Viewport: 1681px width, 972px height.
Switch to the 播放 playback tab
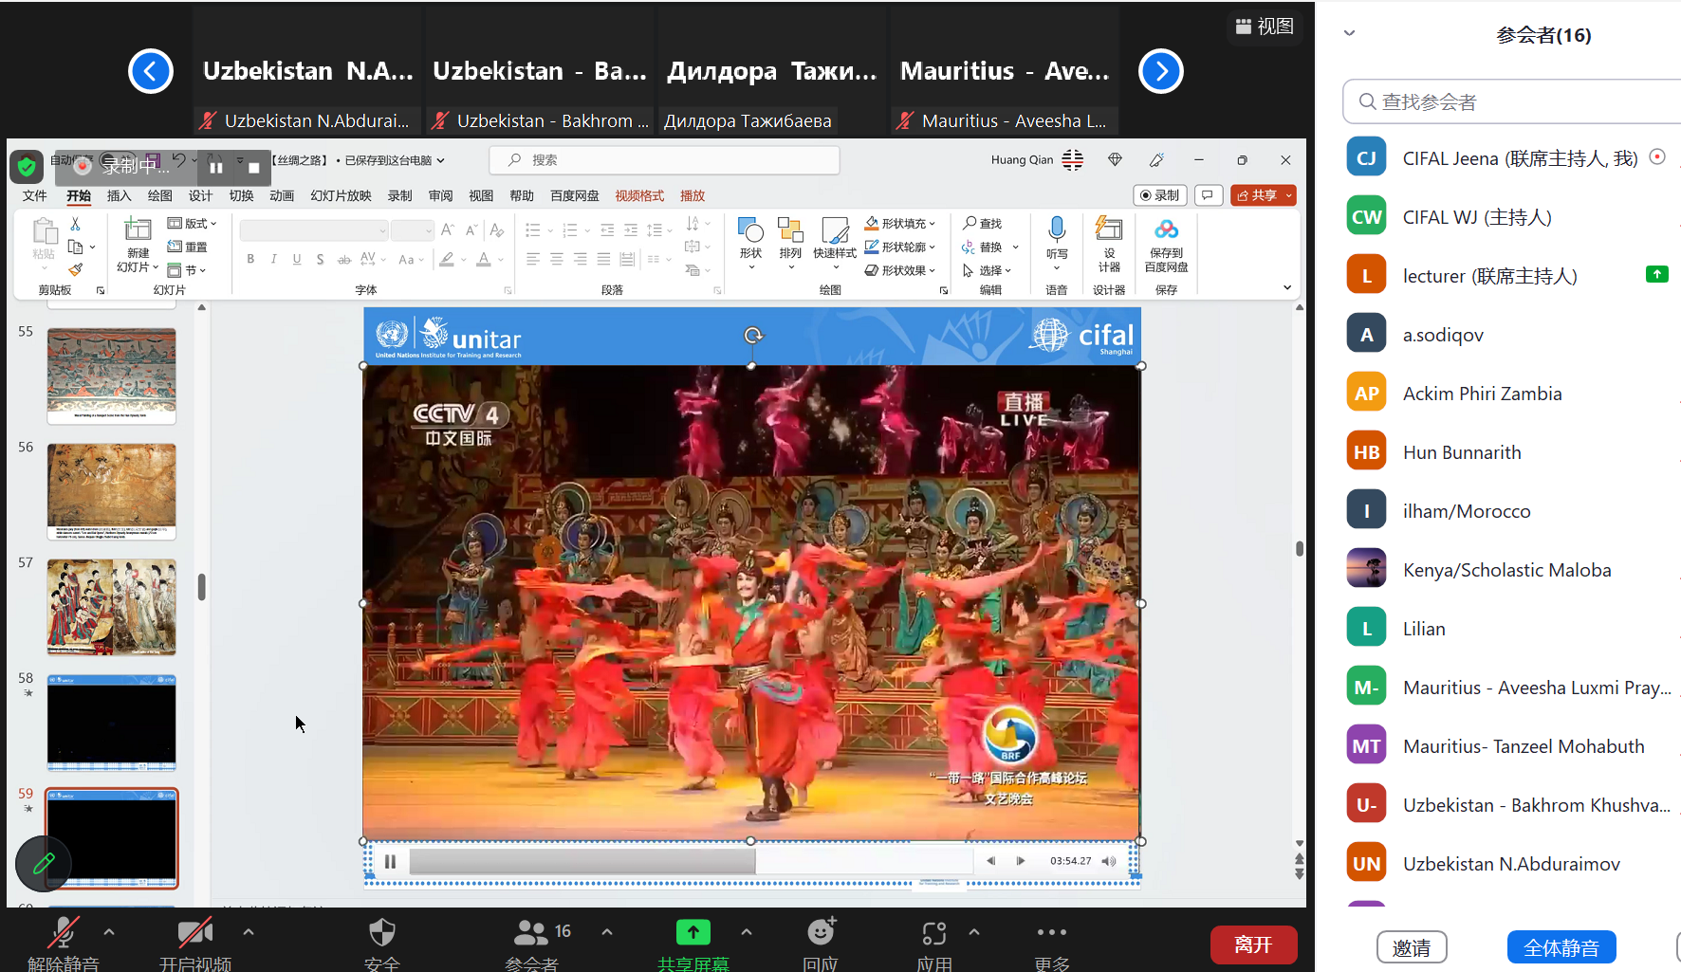693,195
